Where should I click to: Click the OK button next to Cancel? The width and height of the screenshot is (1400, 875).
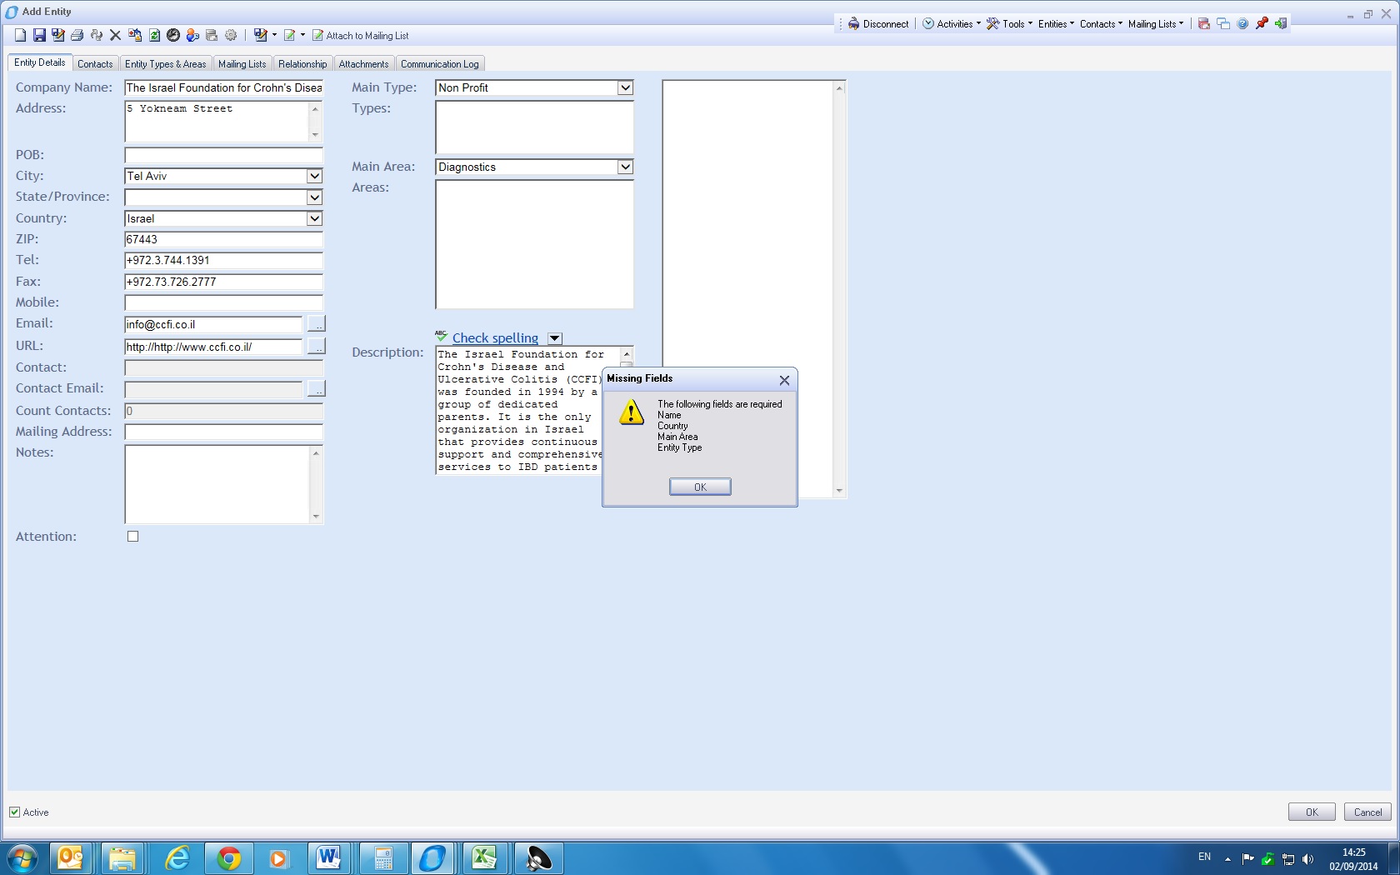(x=1312, y=812)
